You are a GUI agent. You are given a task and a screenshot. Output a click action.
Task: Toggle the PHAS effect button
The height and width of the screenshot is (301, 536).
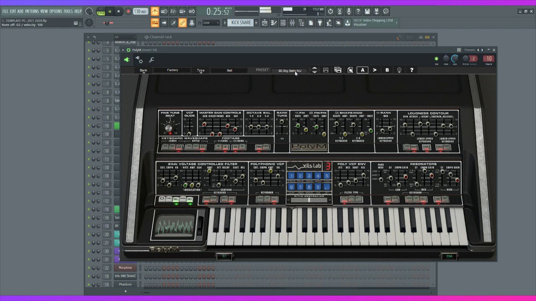183,199
